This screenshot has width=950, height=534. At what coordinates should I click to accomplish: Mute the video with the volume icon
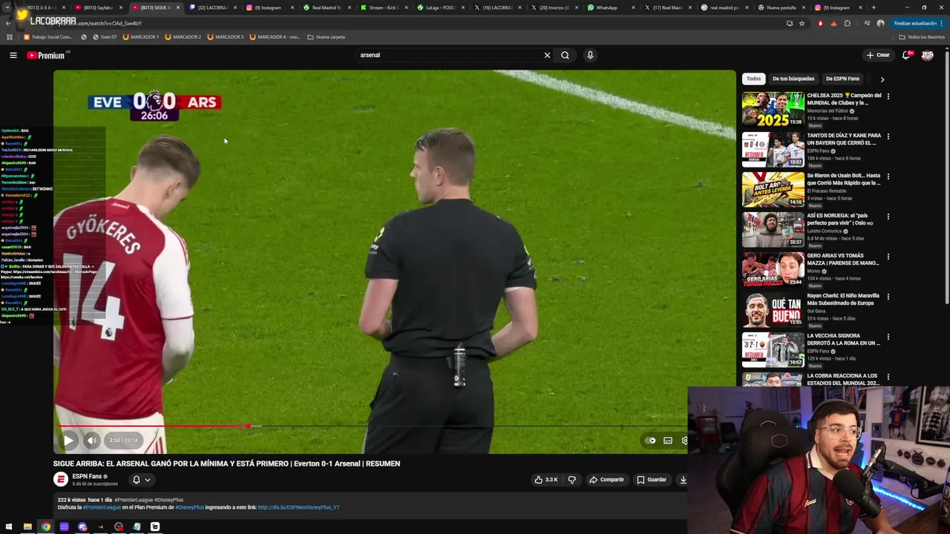click(x=91, y=441)
